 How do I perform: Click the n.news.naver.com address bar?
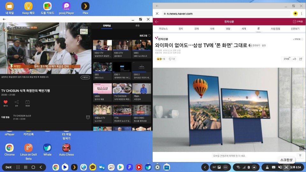pos(226,14)
